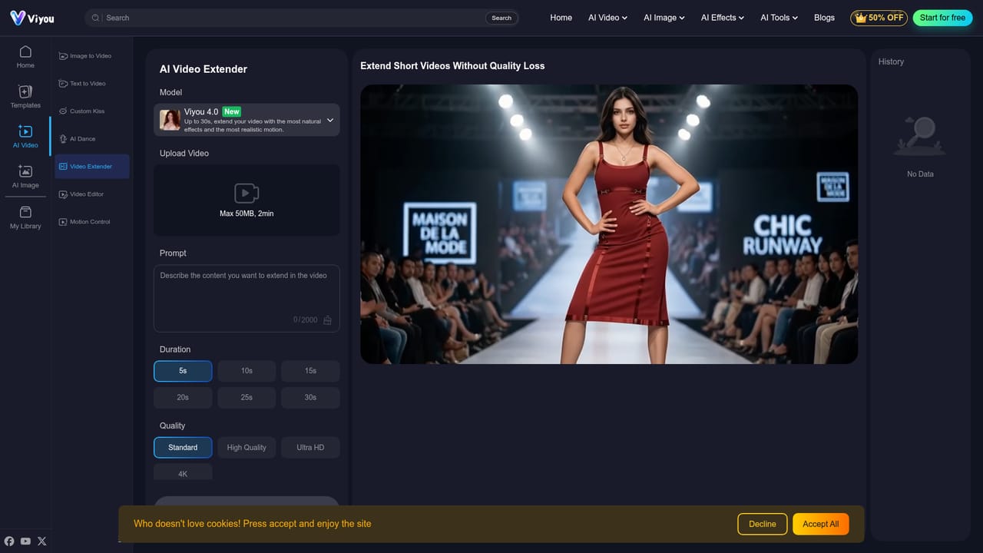Image resolution: width=983 pixels, height=553 pixels.
Task: Click the runway model preview image
Action: coord(609,224)
